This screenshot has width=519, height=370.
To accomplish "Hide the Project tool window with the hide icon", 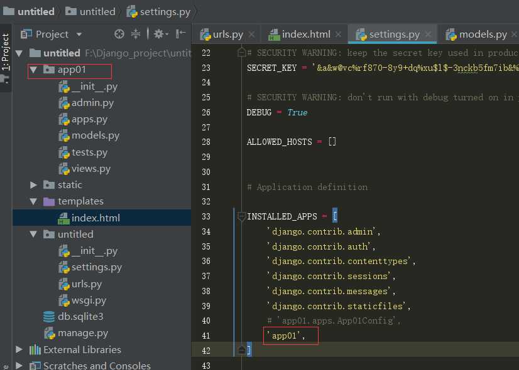I will pos(181,34).
